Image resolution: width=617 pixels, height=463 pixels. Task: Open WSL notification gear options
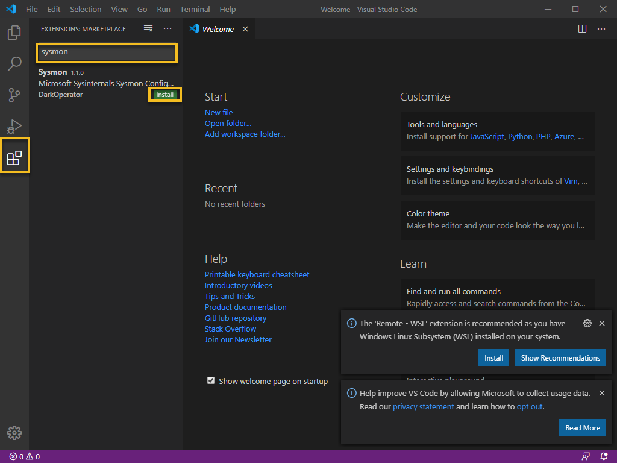587,323
